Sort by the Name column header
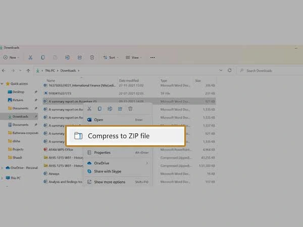The height and width of the screenshot is (227, 303). pyautogui.click(x=51, y=81)
